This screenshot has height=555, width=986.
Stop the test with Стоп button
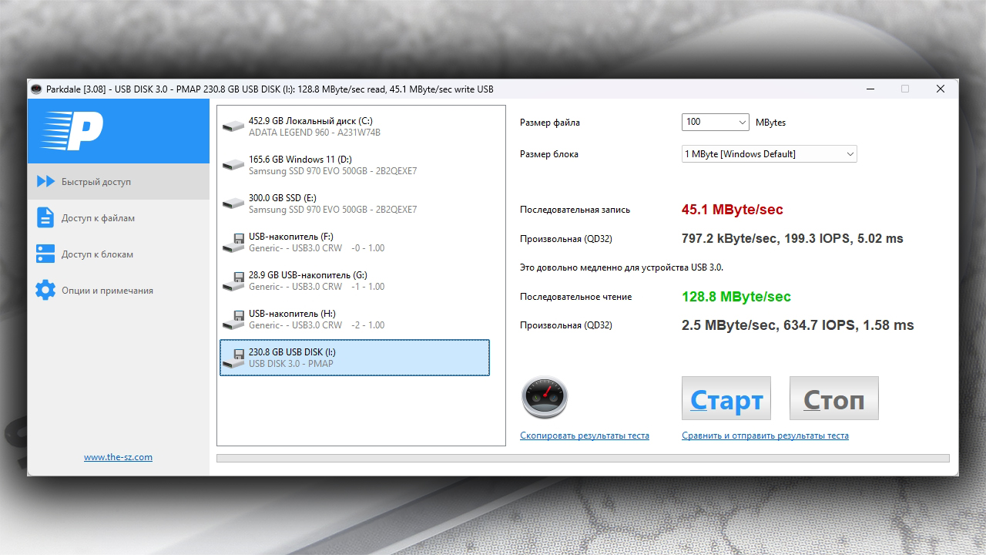(x=834, y=399)
